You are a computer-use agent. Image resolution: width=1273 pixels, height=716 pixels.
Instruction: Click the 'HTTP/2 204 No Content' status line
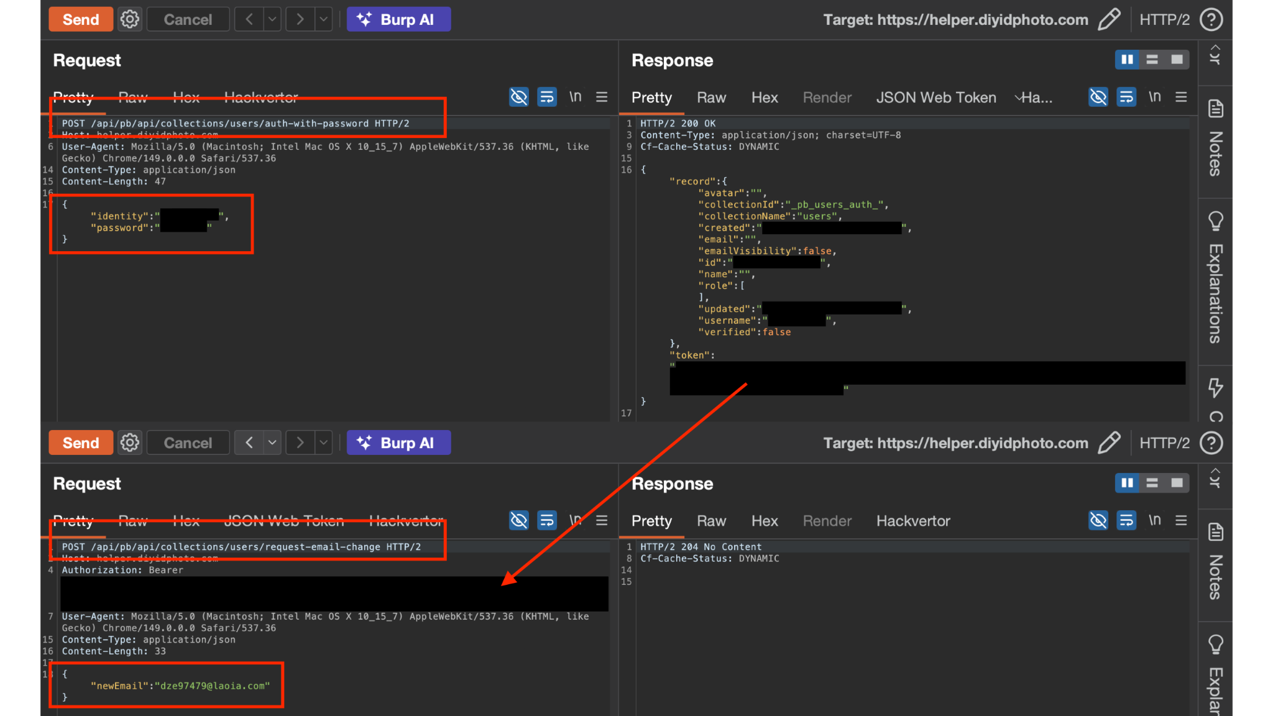point(701,547)
